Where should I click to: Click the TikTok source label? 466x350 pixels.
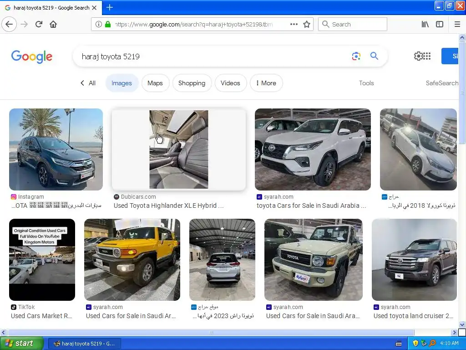click(x=26, y=307)
